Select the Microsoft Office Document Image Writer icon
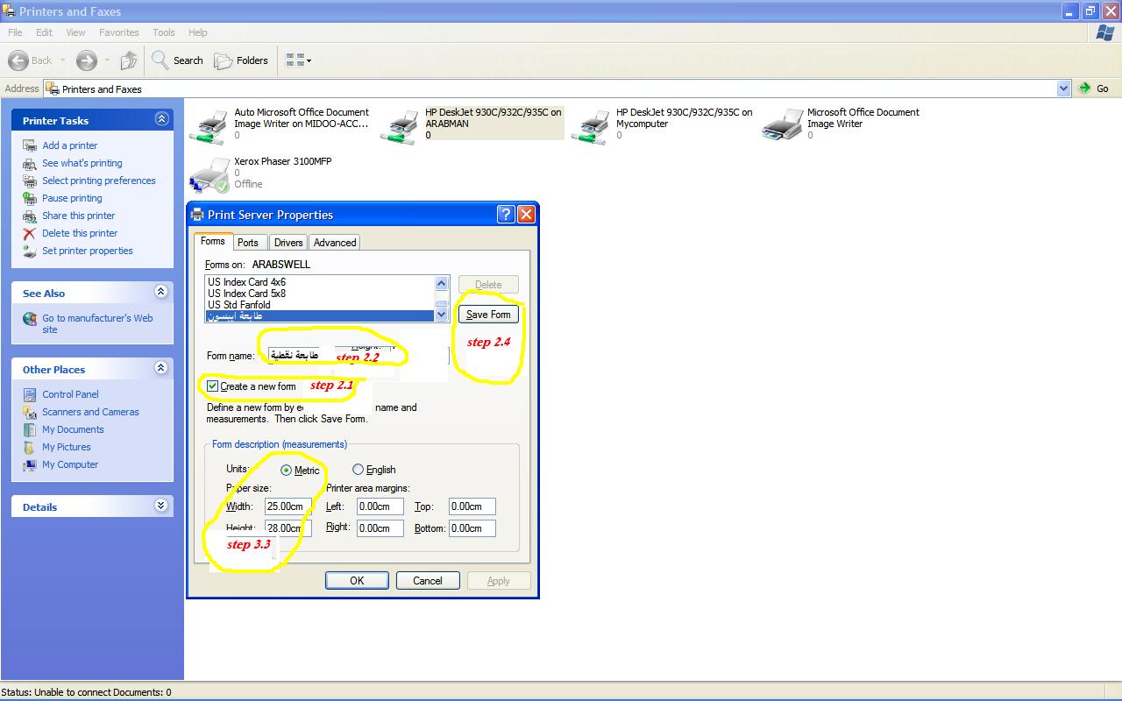 (782, 124)
